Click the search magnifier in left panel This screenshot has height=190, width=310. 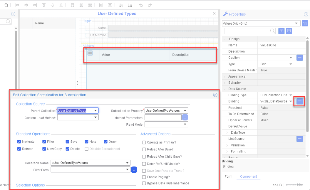pos(8,21)
